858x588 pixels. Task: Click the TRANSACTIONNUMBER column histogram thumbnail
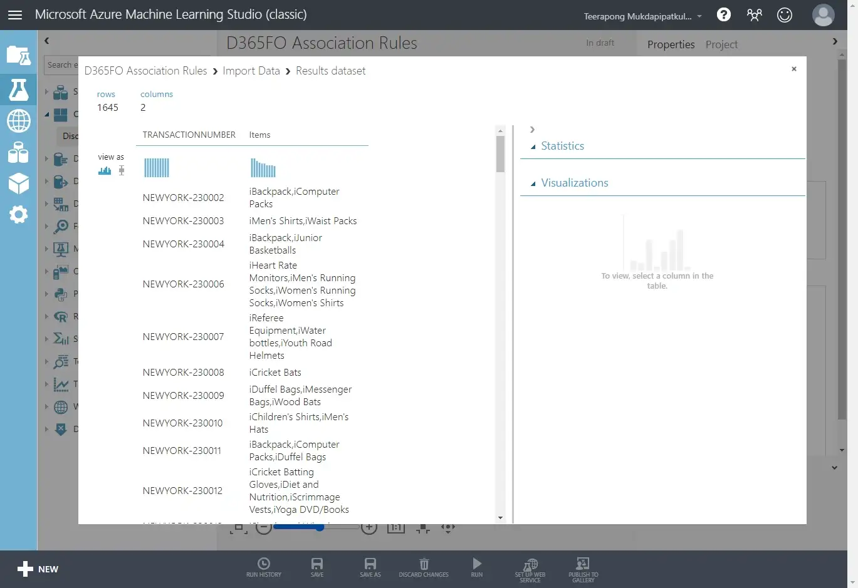157,168
